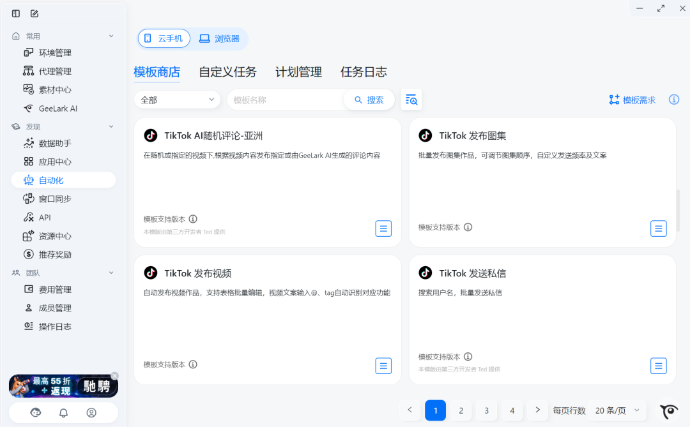Screen dimensions: 690x427
Task: Switch to the 自定义任务 tab
Action: 227,72
